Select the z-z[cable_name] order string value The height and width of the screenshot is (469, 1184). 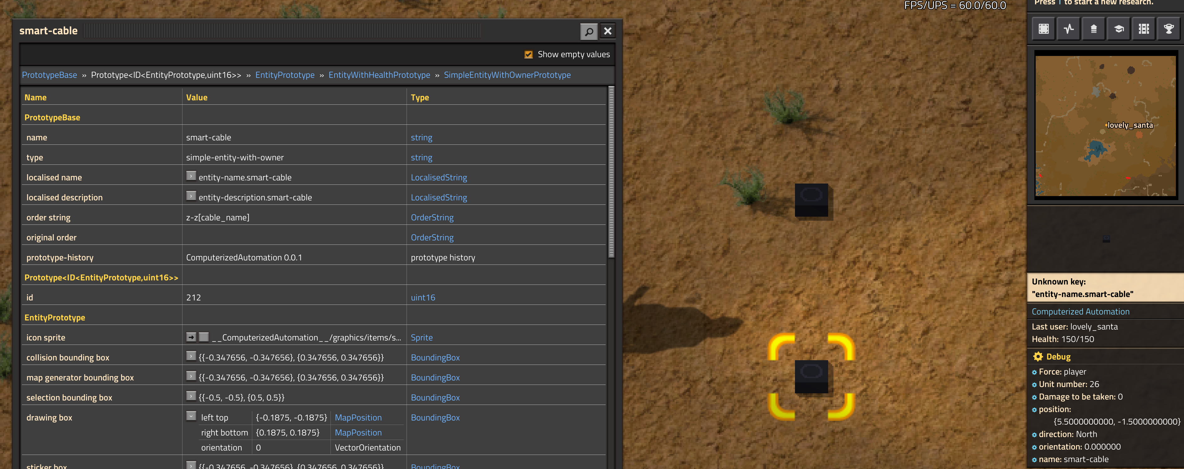(218, 218)
